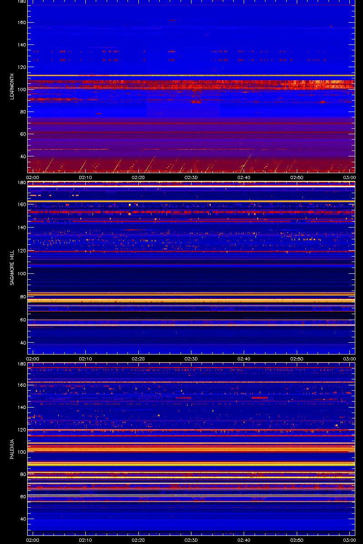Click the 80 frequency tick on Learmonth axis
363x544 pixels.
[x=23, y=112]
